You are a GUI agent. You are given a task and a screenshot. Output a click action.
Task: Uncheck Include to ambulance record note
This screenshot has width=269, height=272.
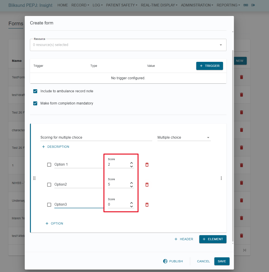tap(35, 91)
